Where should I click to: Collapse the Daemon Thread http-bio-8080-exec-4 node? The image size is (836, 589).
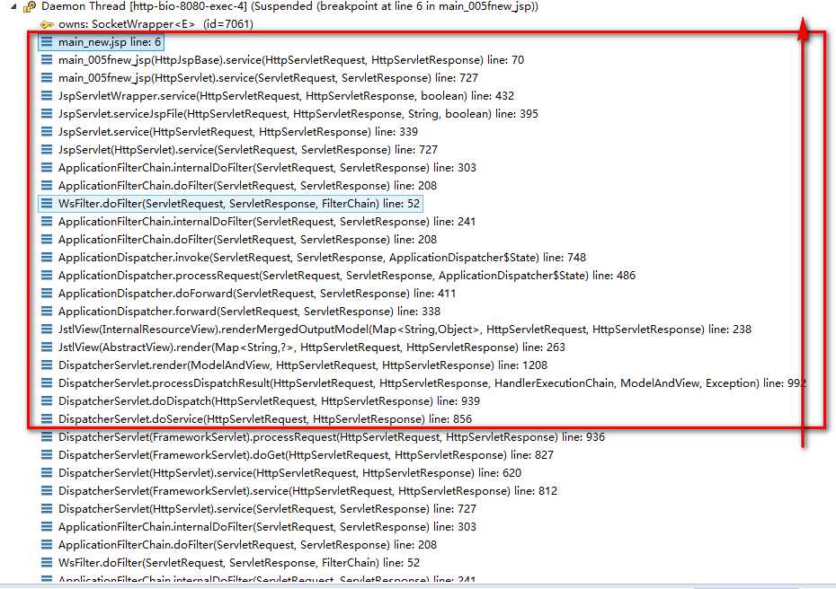[x=13, y=7]
